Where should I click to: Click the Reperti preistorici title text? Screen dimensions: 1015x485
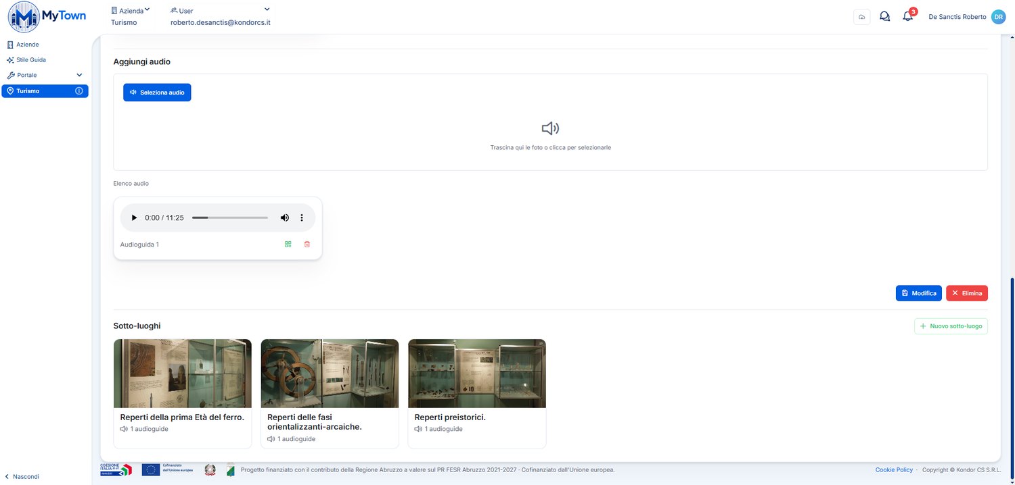click(450, 417)
